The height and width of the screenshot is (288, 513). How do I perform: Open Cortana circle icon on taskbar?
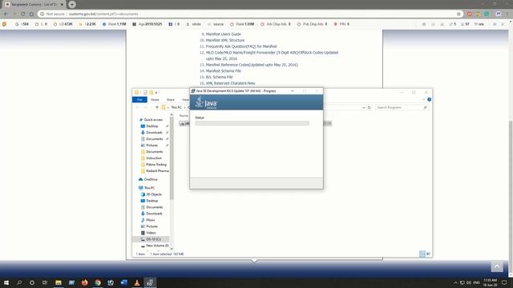tap(32, 282)
